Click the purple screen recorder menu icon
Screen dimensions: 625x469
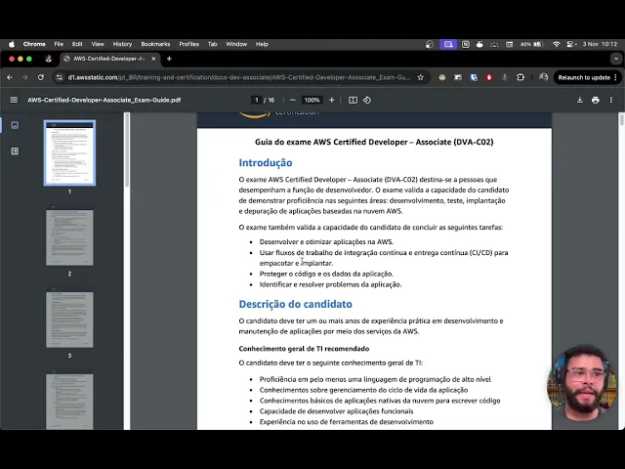448,44
